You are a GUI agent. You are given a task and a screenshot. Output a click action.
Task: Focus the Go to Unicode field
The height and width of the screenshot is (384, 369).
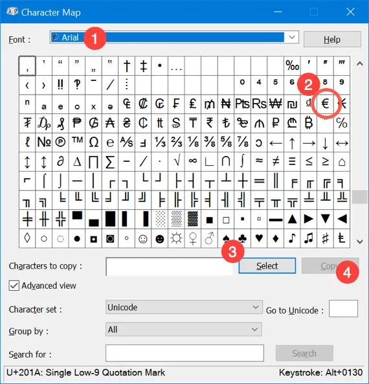coord(343,309)
